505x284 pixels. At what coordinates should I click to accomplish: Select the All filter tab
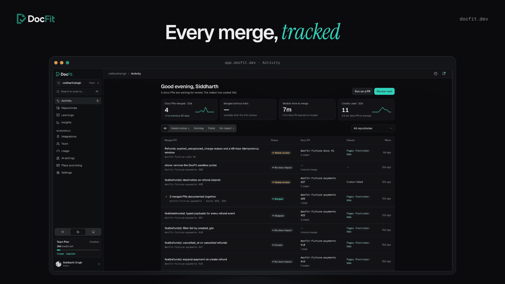(x=165, y=129)
